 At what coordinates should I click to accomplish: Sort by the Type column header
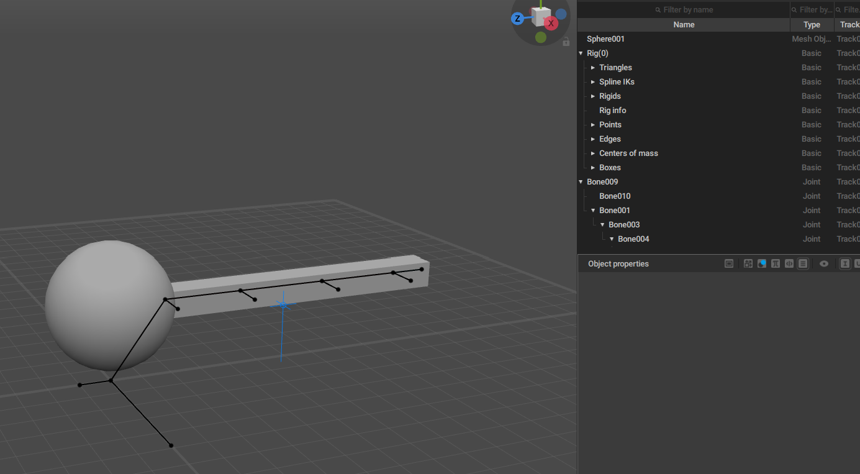812,25
